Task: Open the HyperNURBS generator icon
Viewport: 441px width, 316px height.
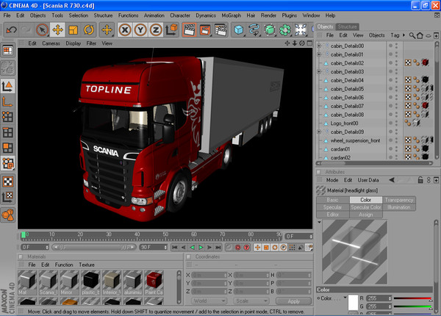Action: pyautogui.click(x=270, y=30)
